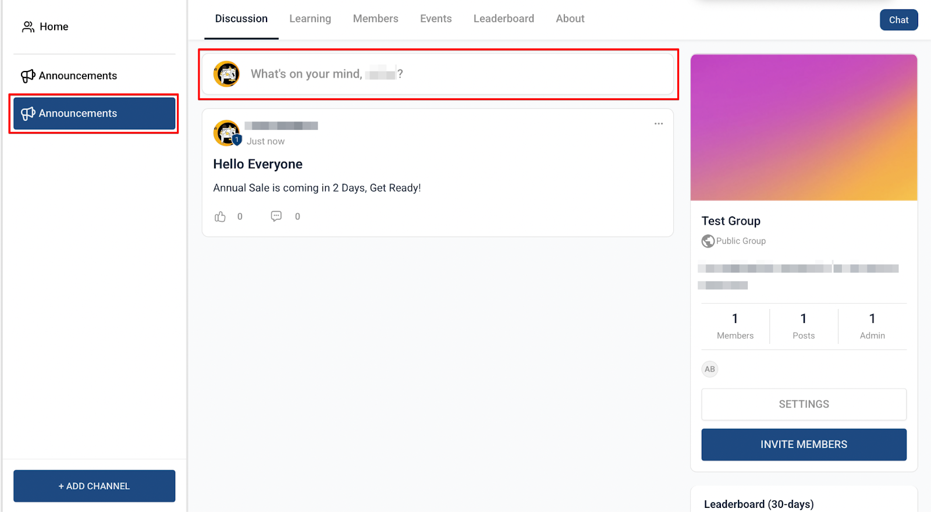Screen dimensions: 931x512
Task: Click the Home people icon in sidebar
Action: [28, 27]
